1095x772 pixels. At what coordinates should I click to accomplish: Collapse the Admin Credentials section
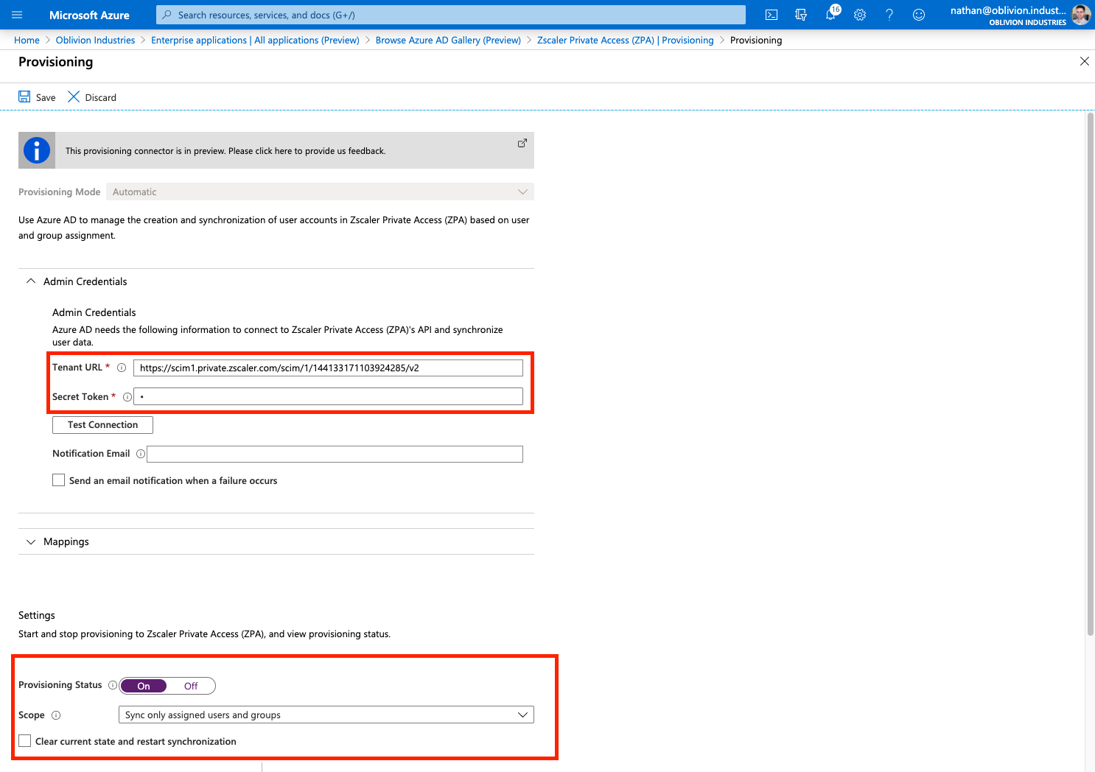click(31, 281)
